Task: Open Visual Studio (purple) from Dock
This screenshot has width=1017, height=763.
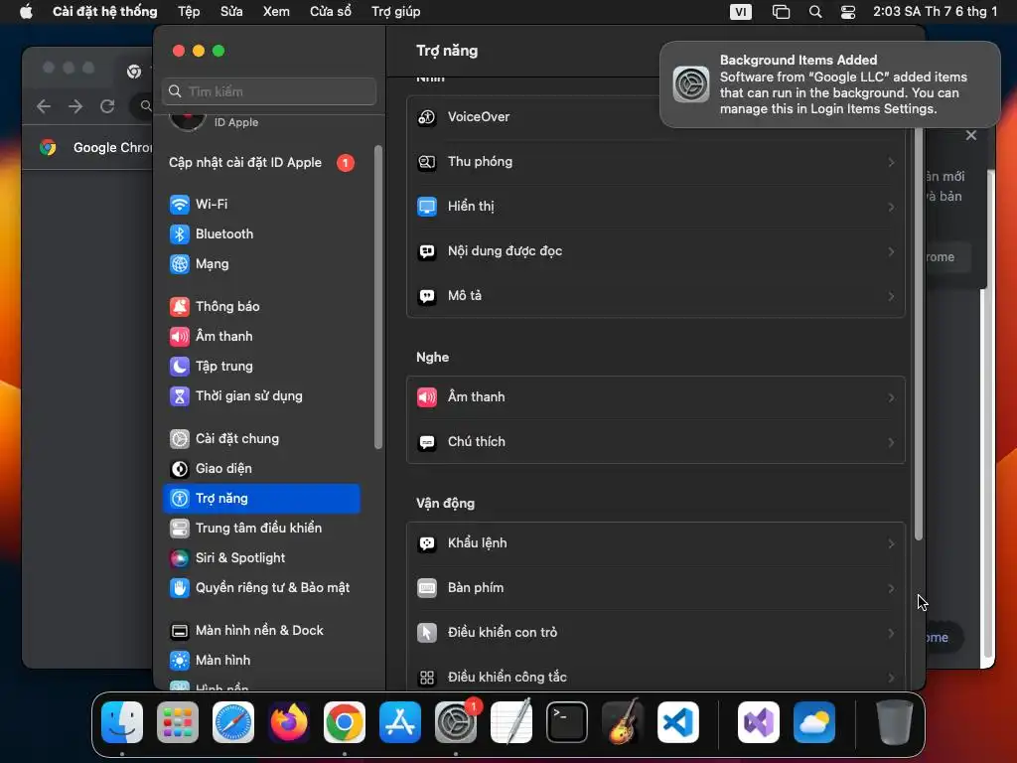Action: pyautogui.click(x=759, y=722)
